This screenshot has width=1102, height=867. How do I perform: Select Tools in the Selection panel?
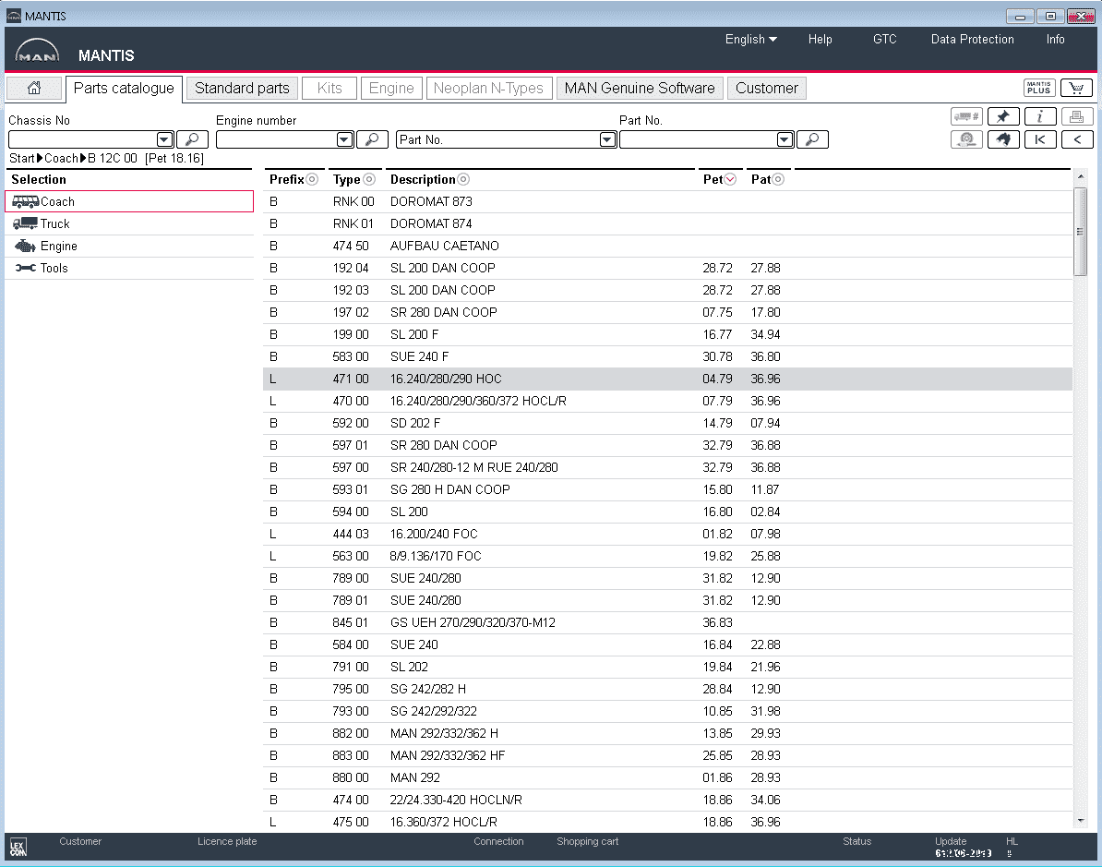click(129, 268)
